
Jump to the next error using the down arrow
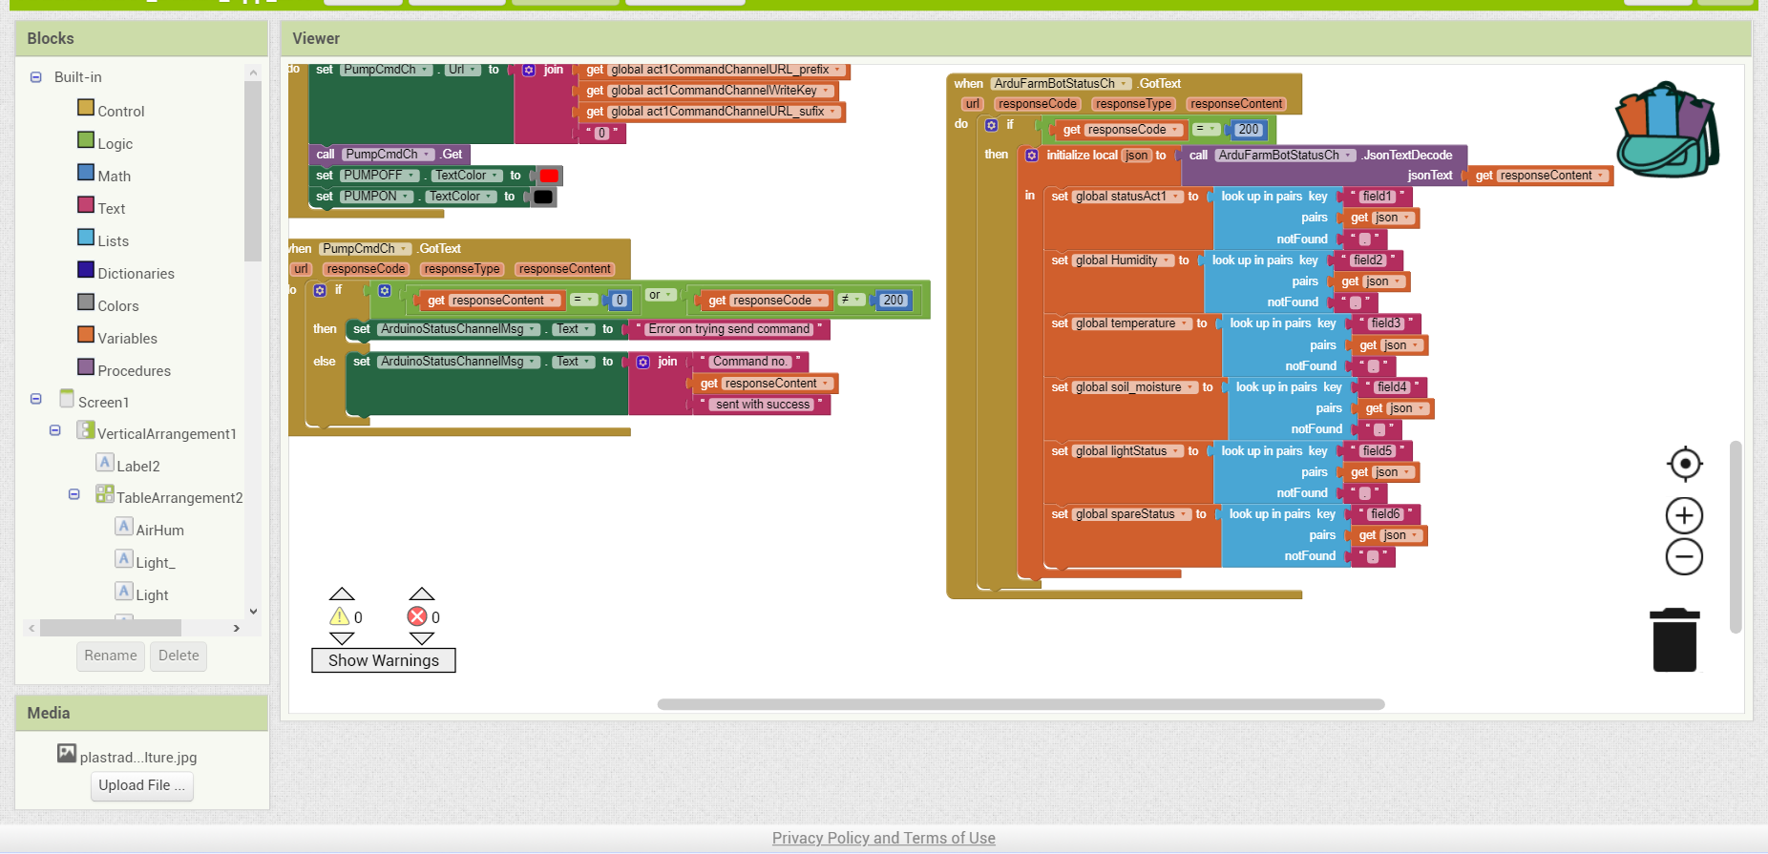[x=422, y=638]
